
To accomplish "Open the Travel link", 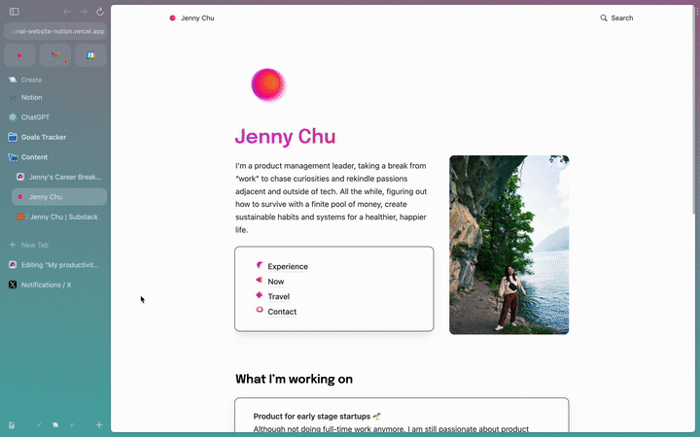I will click(279, 296).
